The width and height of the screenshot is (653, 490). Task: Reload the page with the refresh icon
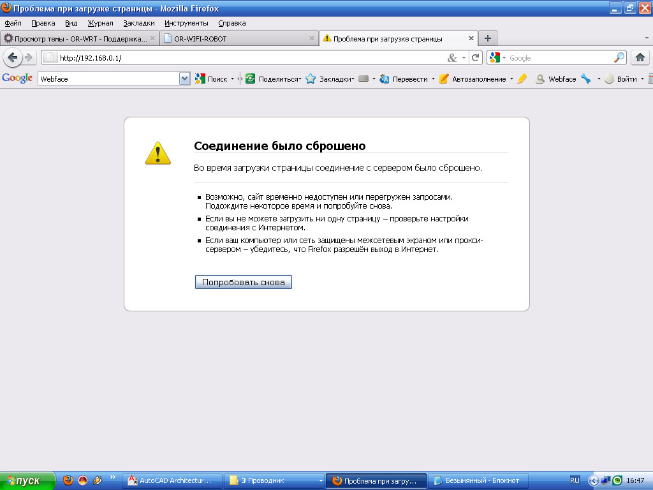tap(476, 57)
